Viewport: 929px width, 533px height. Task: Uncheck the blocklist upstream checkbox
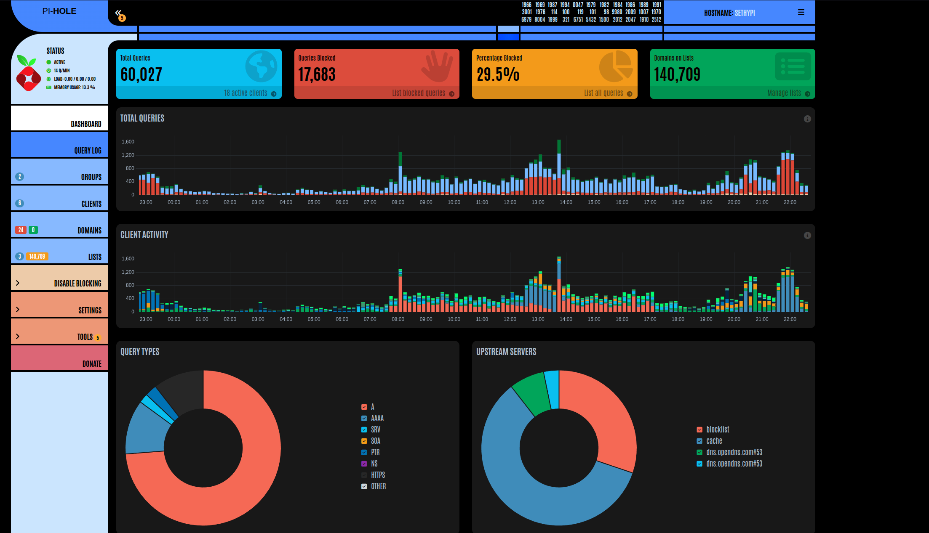[x=699, y=430]
